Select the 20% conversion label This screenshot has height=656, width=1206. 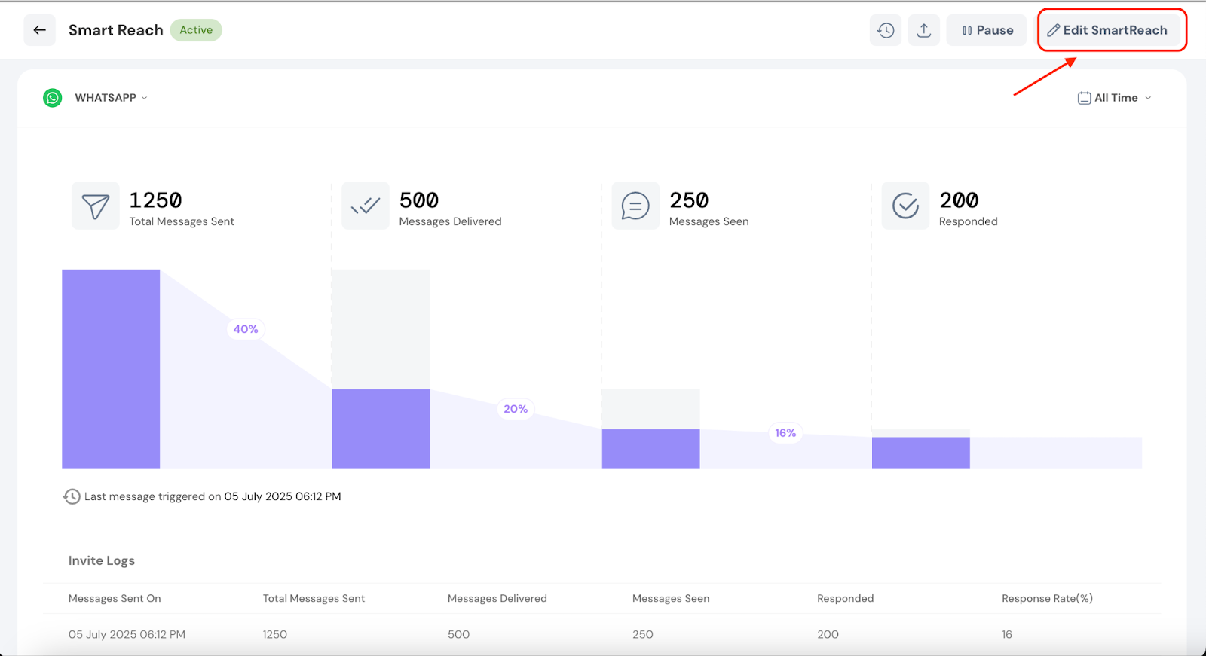516,409
